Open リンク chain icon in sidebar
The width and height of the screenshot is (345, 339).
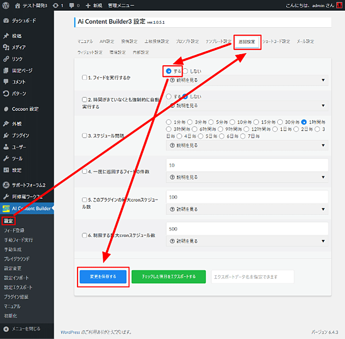(6, 59)
